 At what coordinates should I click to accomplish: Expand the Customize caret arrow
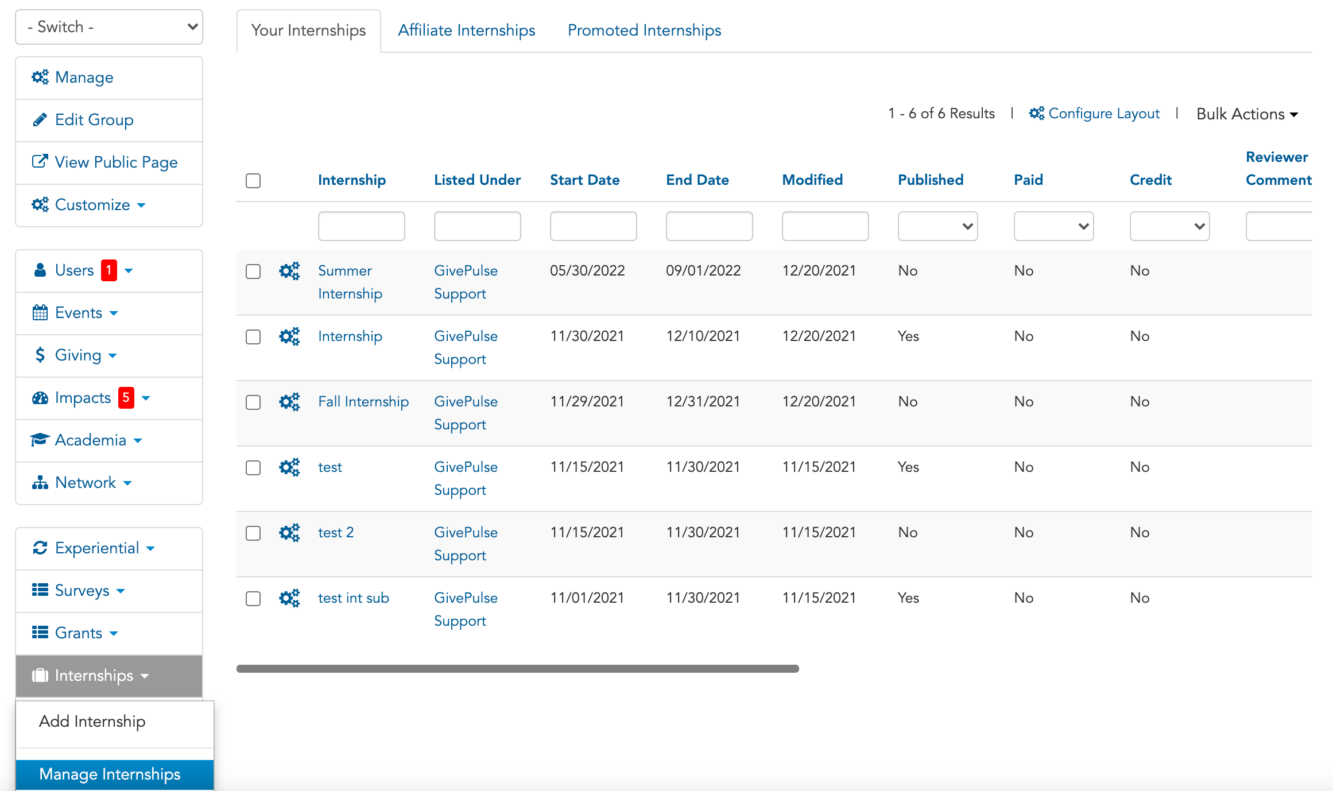141,205
